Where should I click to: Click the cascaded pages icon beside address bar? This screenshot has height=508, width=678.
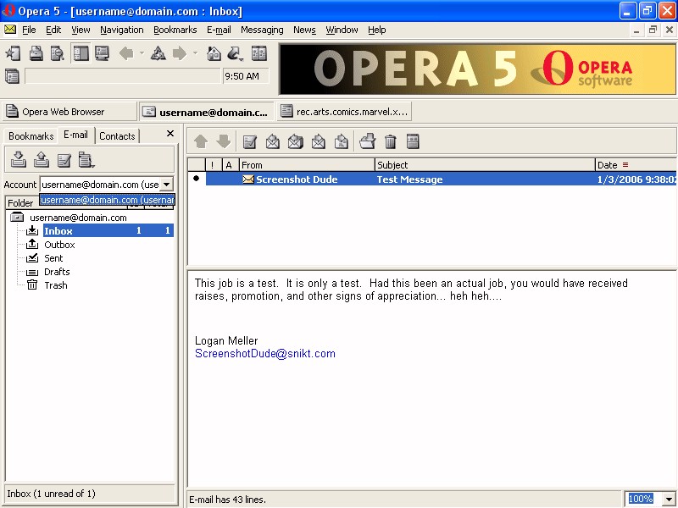tap(12, 76)
